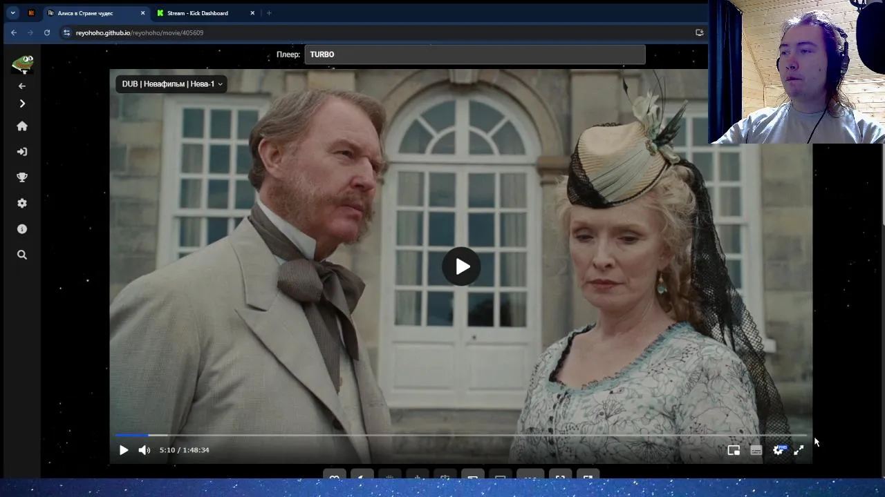This screenshot has height=497, width=885.
Task: Click the cast/install icon in the address bar
Action: tap(699, 32)
